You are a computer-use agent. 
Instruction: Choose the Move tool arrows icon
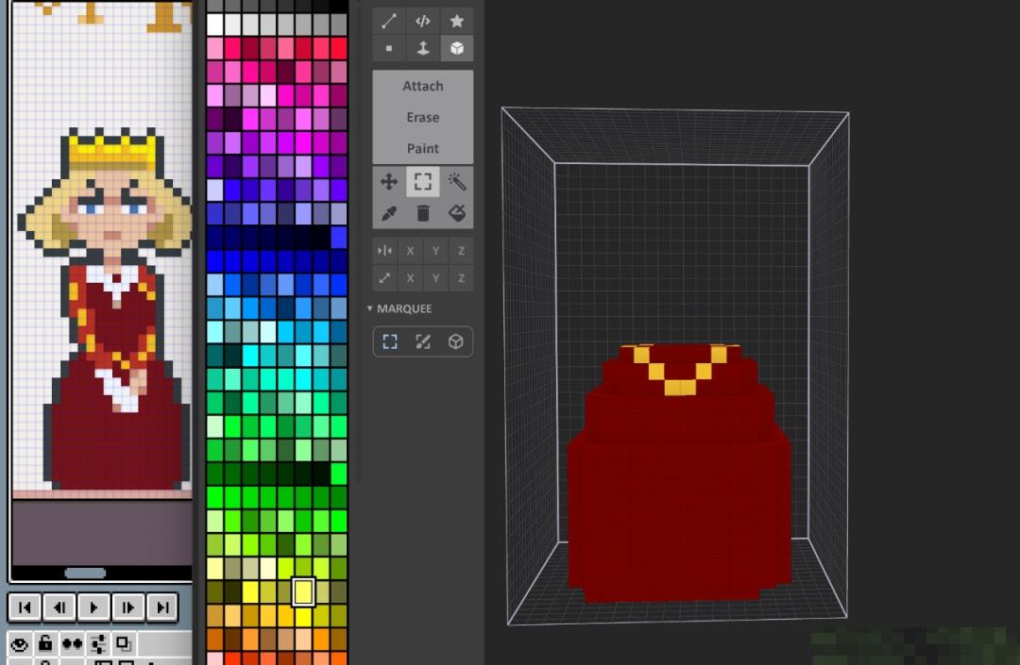[x=389, y=182]
